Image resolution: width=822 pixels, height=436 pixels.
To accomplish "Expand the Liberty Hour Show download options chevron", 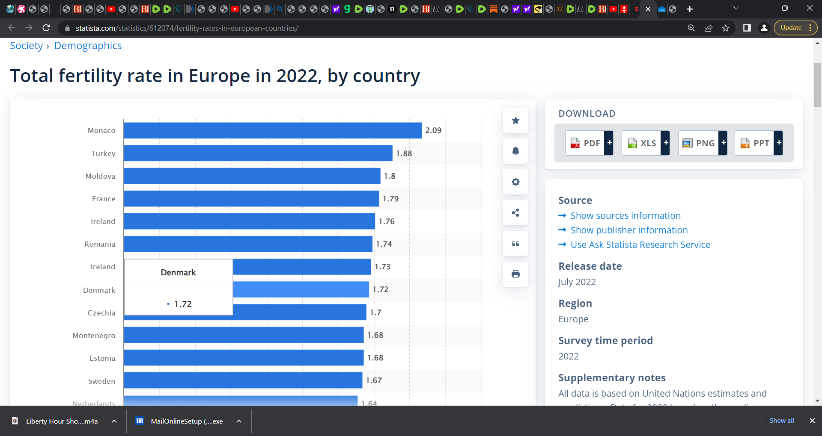I will [x=114, y=421].
